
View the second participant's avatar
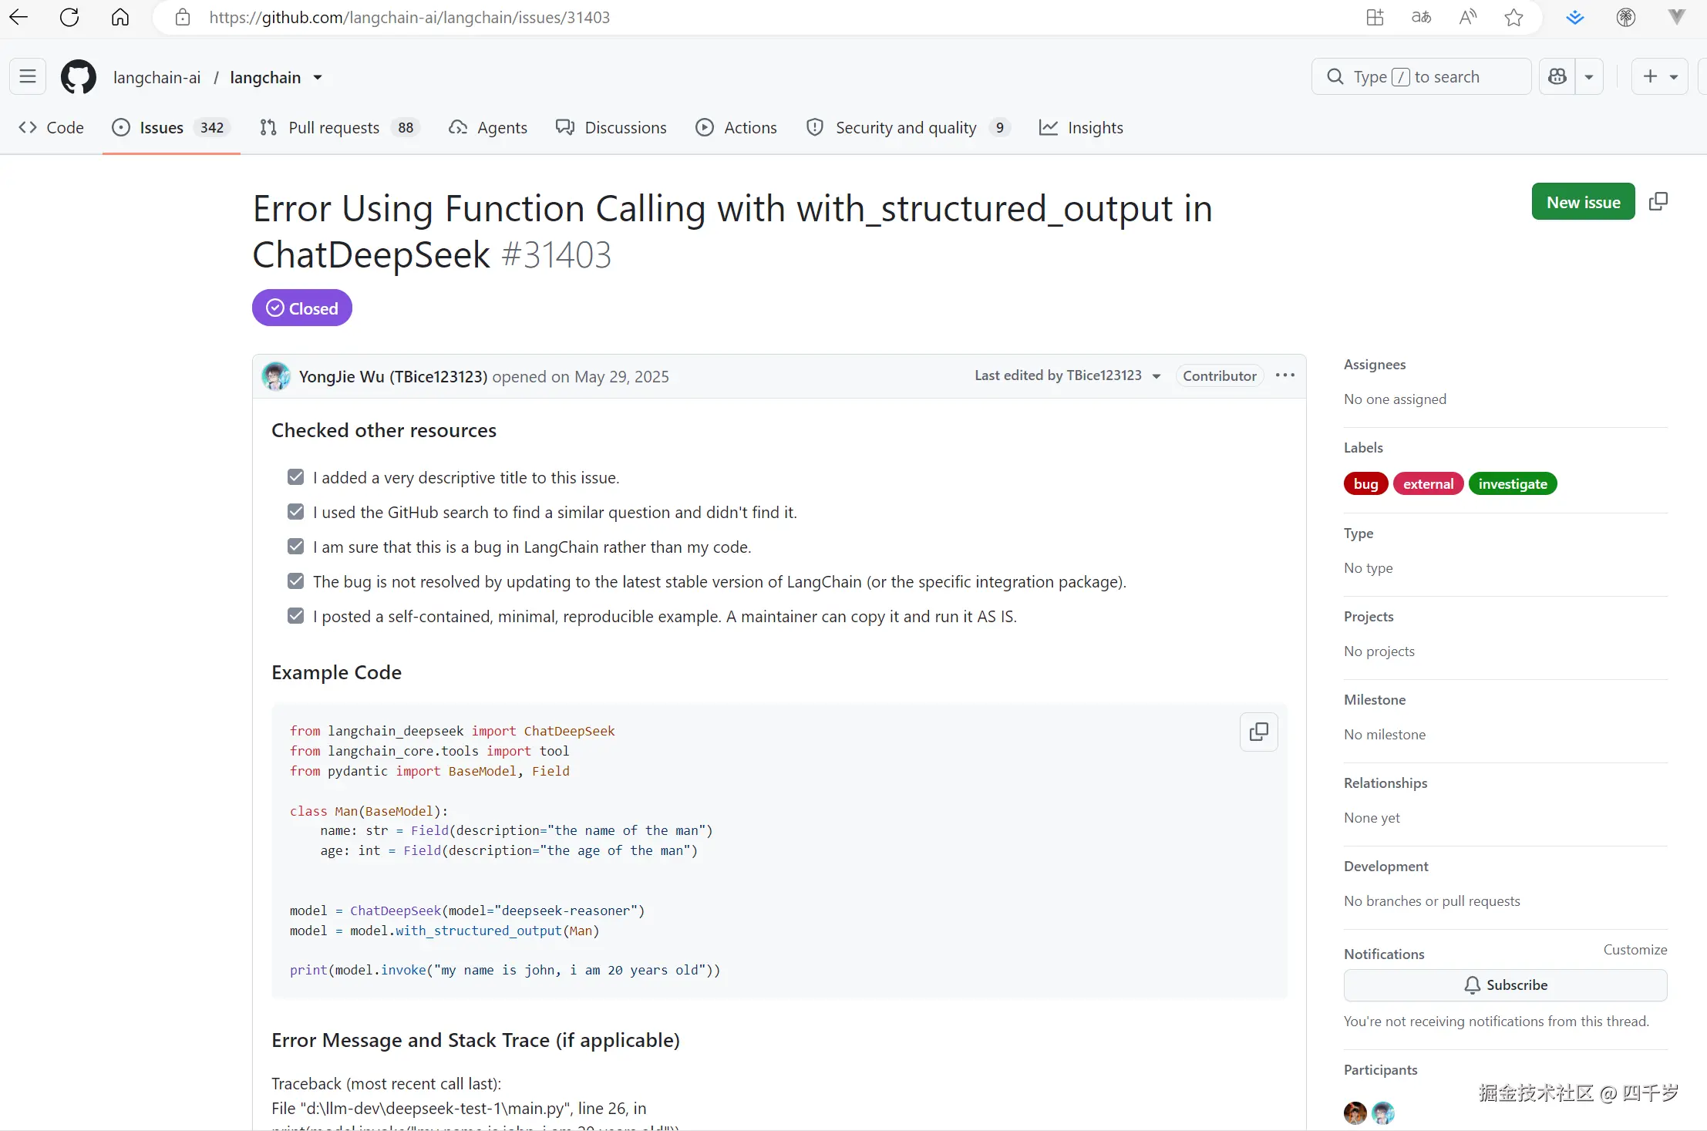coord(1383,1112)
